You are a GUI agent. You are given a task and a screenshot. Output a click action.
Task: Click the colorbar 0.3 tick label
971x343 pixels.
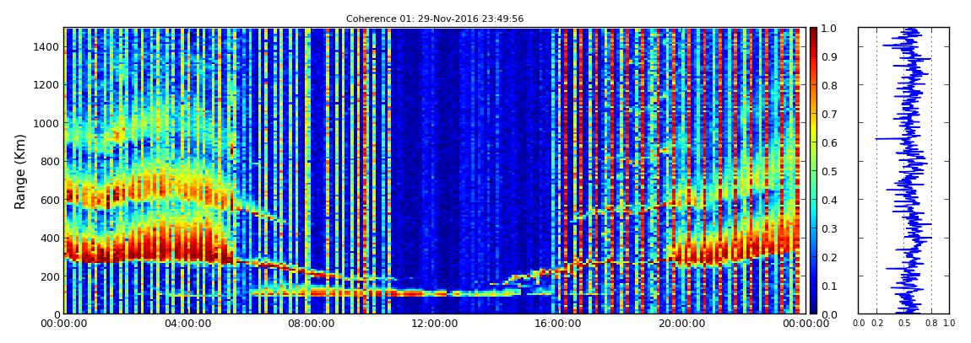click(829, 228)
